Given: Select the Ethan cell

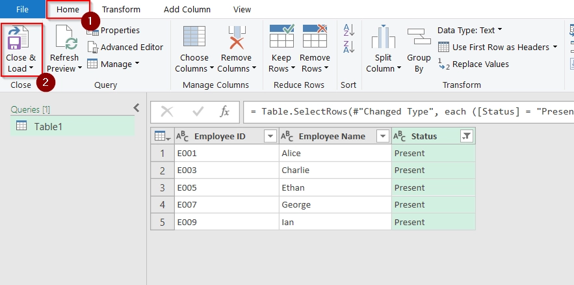Looking at the screenshot, I should tap(335, 187).
